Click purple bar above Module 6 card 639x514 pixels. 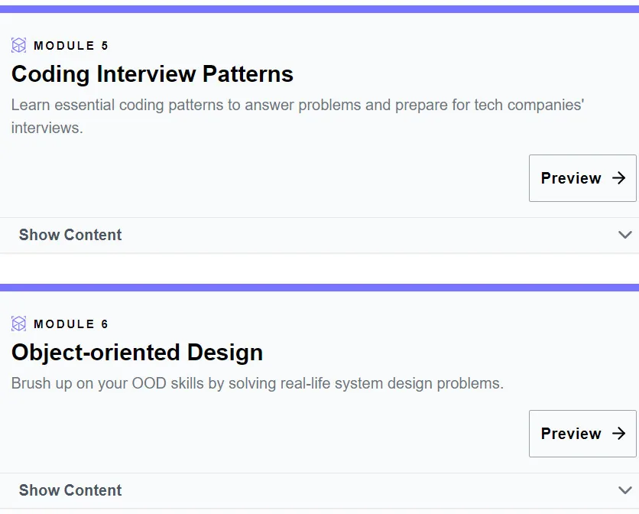(x=319, y=288)
